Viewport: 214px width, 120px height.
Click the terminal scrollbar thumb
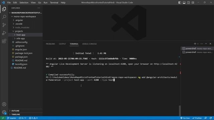[x=180, y=111]
